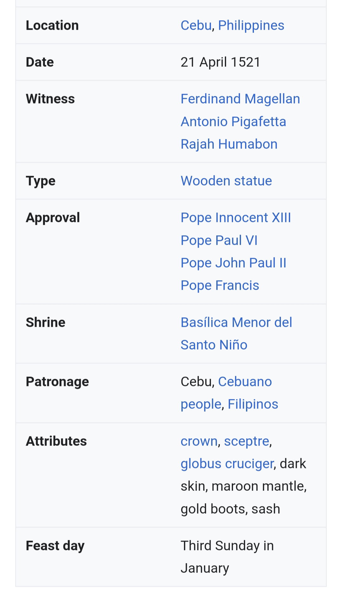Open Ferdinand Magellan article link

coord(240,99)
